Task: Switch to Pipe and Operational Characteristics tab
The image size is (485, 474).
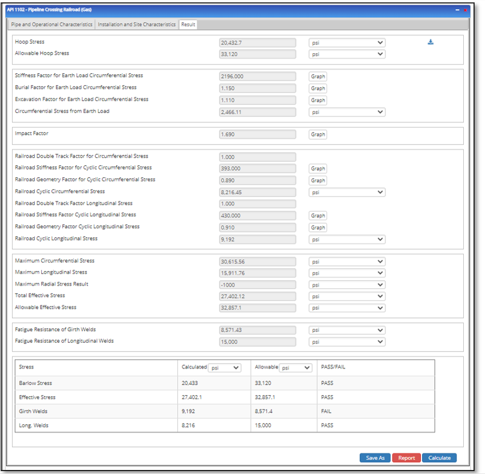Action: click(x=51, y=25)
